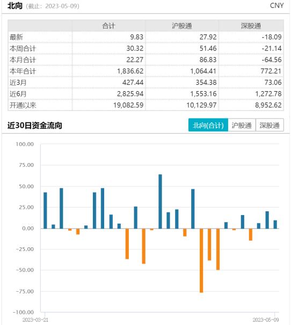Click the tallest blue bar in the chart
This screenshot has height=325, width=291.
160,202
